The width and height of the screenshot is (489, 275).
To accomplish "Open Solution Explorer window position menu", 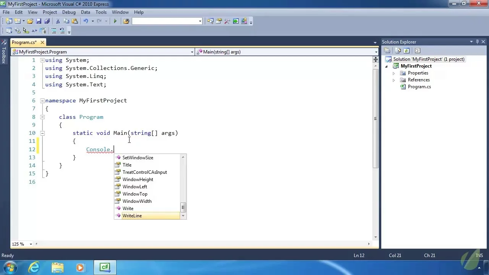I will 471,42.
